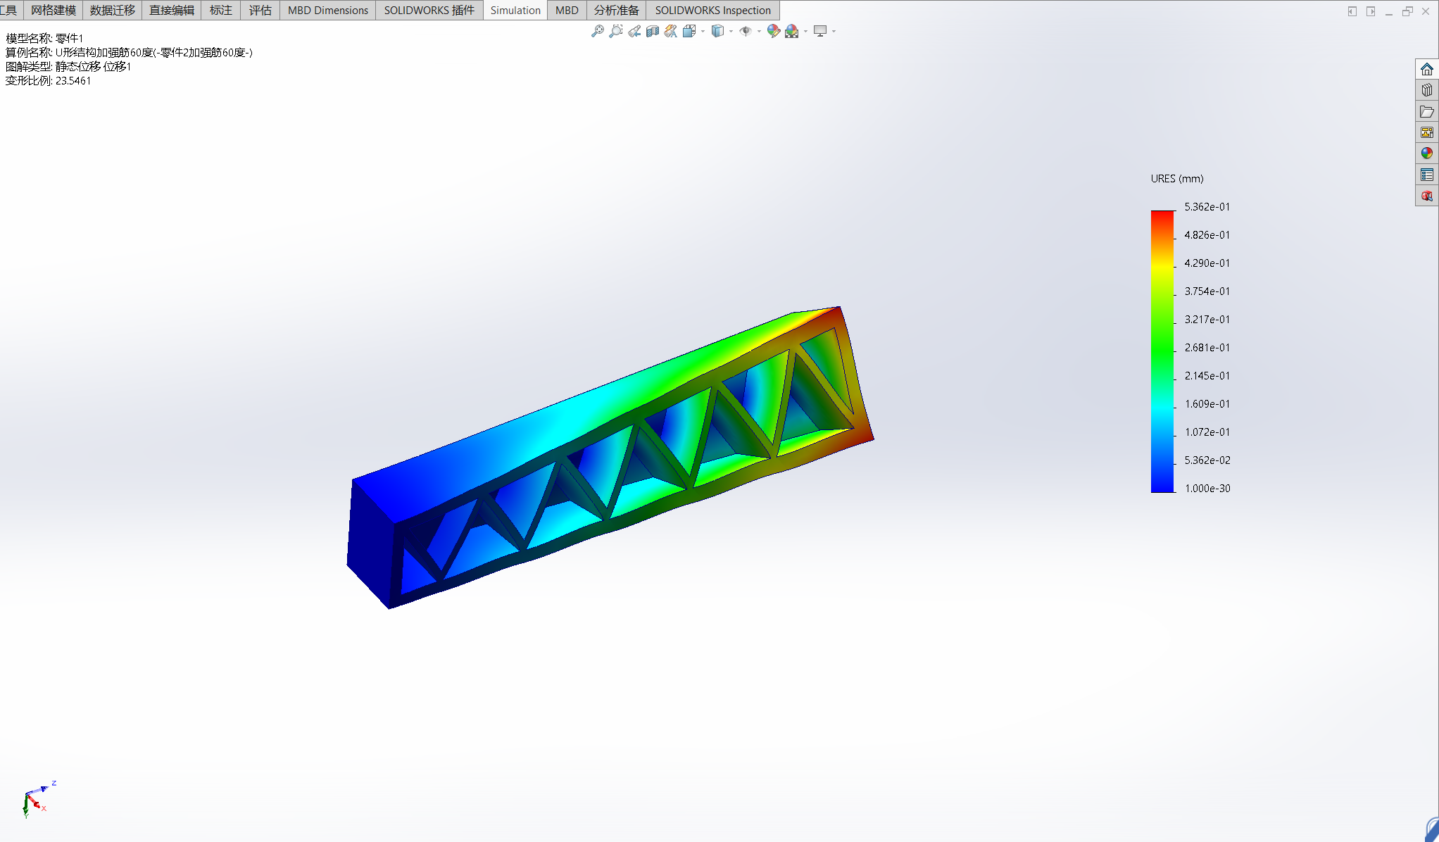Switch to the MBD Dimensions tab
This screenshot has height=842, width=1439.
[x=327, y=10]
